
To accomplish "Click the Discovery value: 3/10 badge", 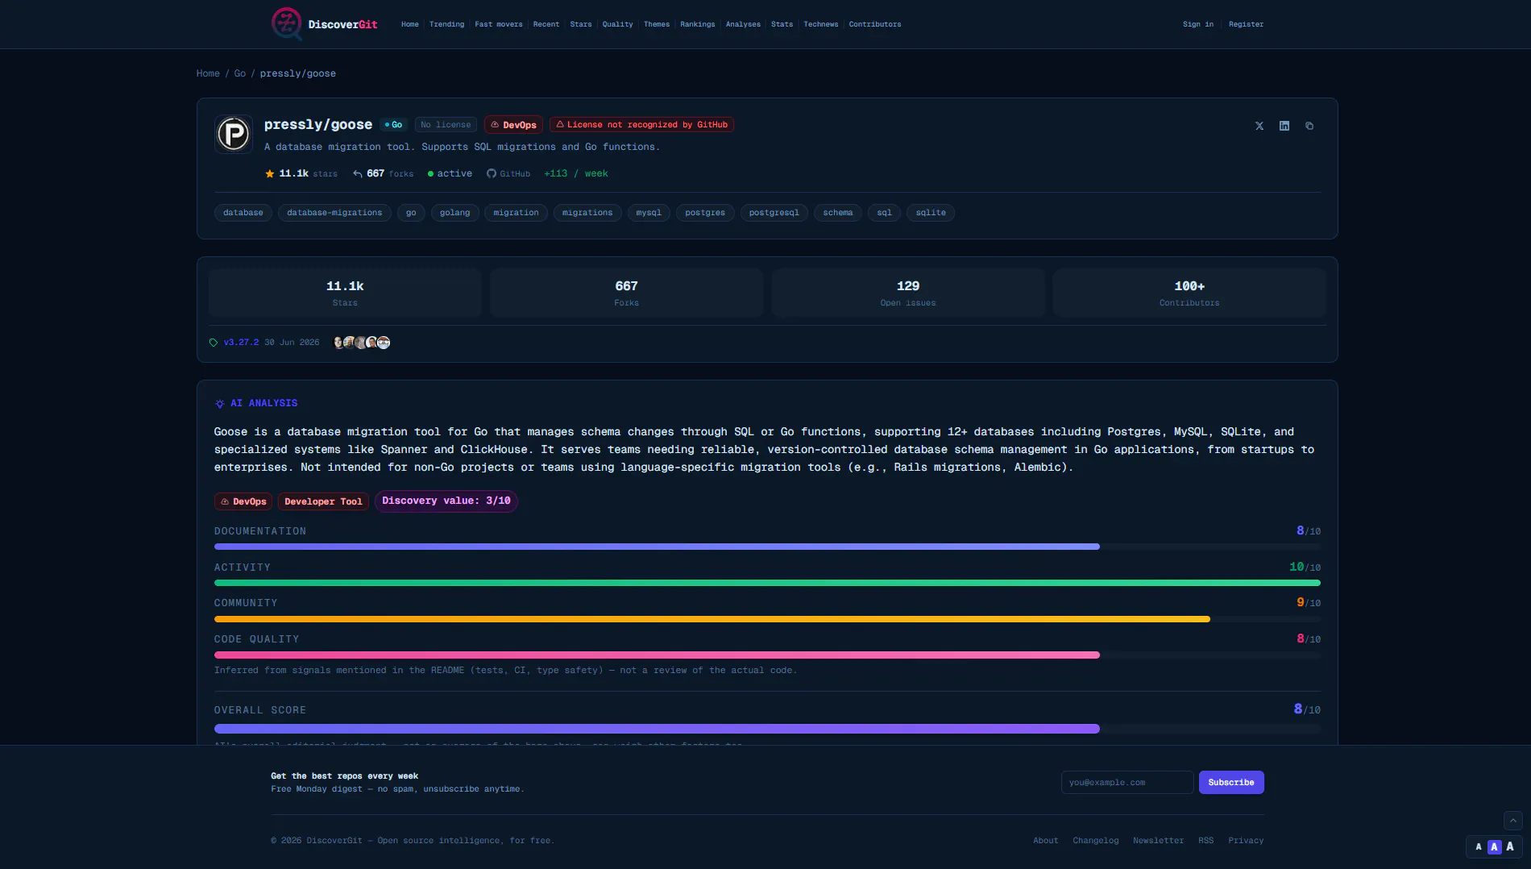I will (446, 501).
